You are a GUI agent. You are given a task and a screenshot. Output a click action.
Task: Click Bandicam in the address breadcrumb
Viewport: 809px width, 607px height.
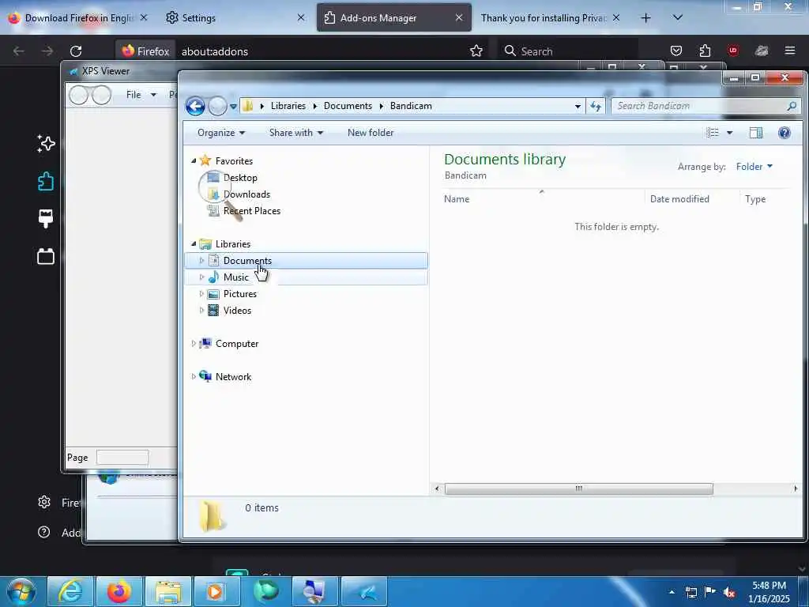(411, 106)
